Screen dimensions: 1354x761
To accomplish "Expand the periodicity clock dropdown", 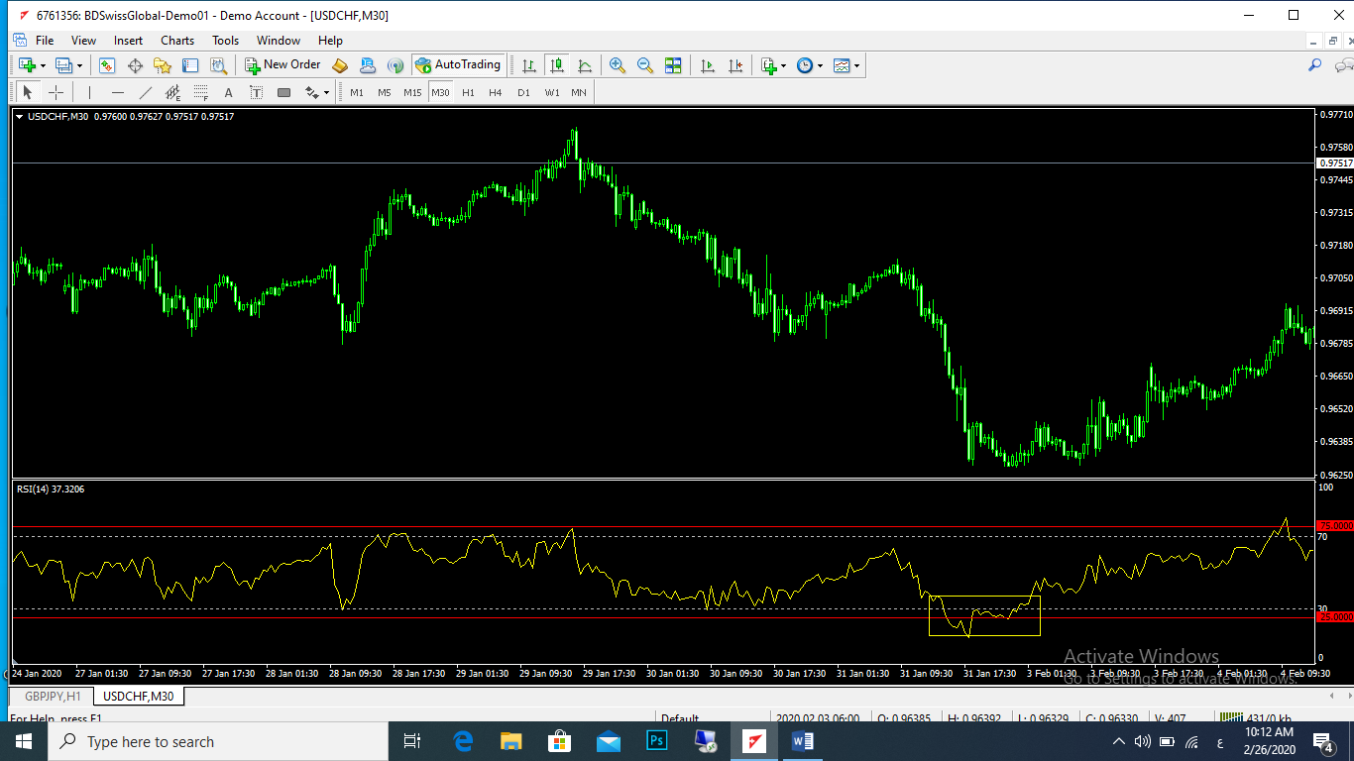I will (810, 65).
